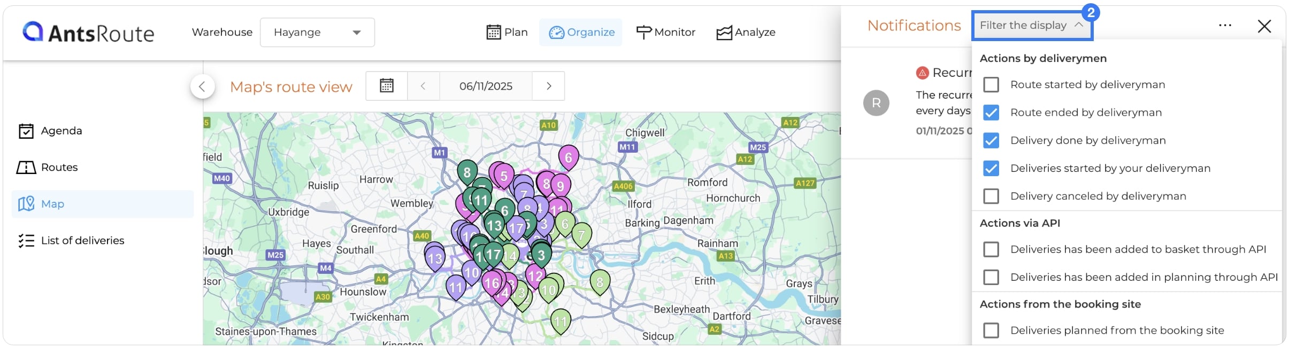This screenshot has width=1289, height=347.
Task: Collapse the Filter the display dropdown
Action: [1032, 26]
